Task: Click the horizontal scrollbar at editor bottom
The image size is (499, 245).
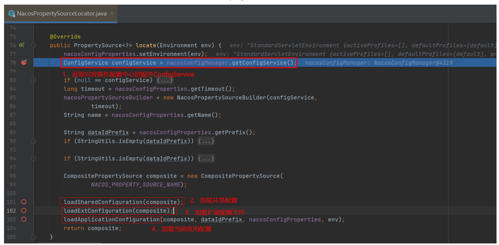Action: coord(69,243)
